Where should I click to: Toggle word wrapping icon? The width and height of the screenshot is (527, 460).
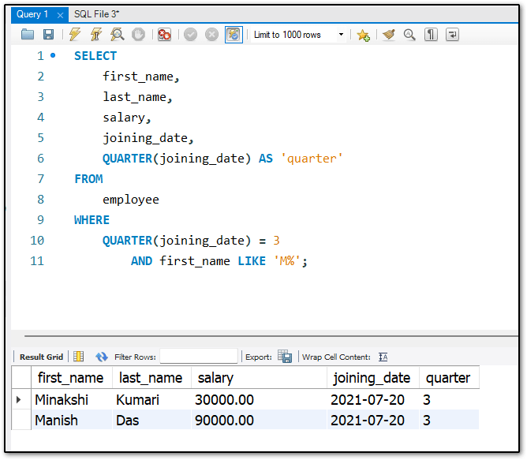pyautogui.click(x=452, y=34)
